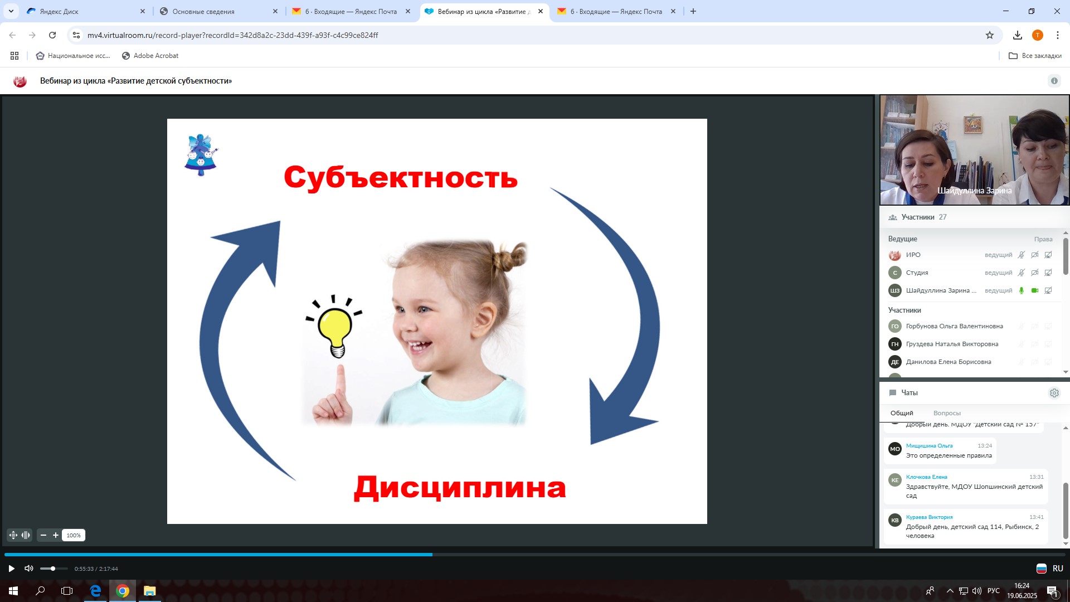Switch to the first Яндекс Почта browser tab
The height and width of the screenshot is (602, 1070).
pos(351,11)
